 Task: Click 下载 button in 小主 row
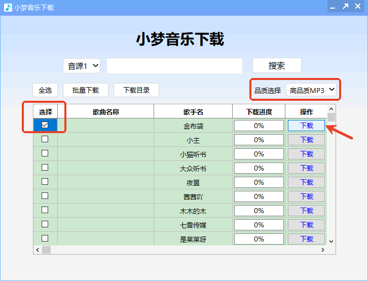(307, 140)
